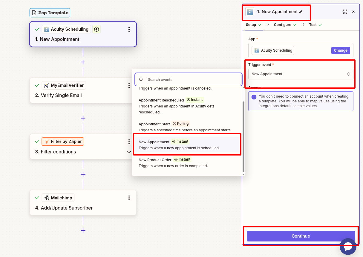Open the Trigger event dropdown
363x257 pixels.
click(301, 74)
